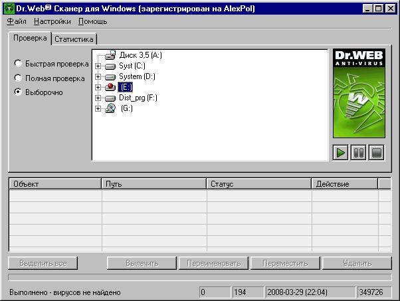
Task: Expand the Dist_prg (F:) tree node
Action: click(x=98, y=98)
